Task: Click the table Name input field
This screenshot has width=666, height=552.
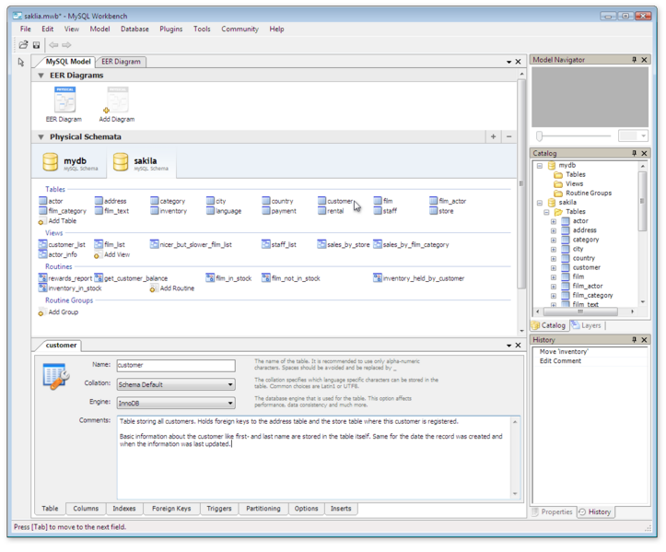Action: pos(175,365)
